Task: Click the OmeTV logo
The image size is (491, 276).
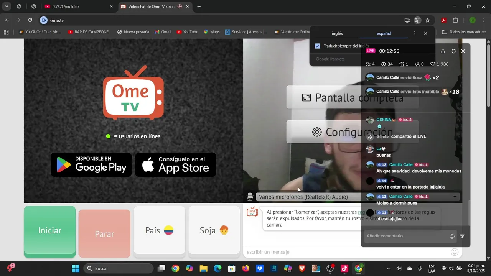Action: coord(133,93)
